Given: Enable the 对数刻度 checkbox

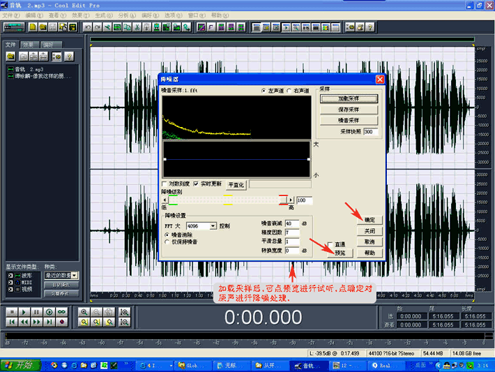Looking at the screenshot, I should (165, 184).
